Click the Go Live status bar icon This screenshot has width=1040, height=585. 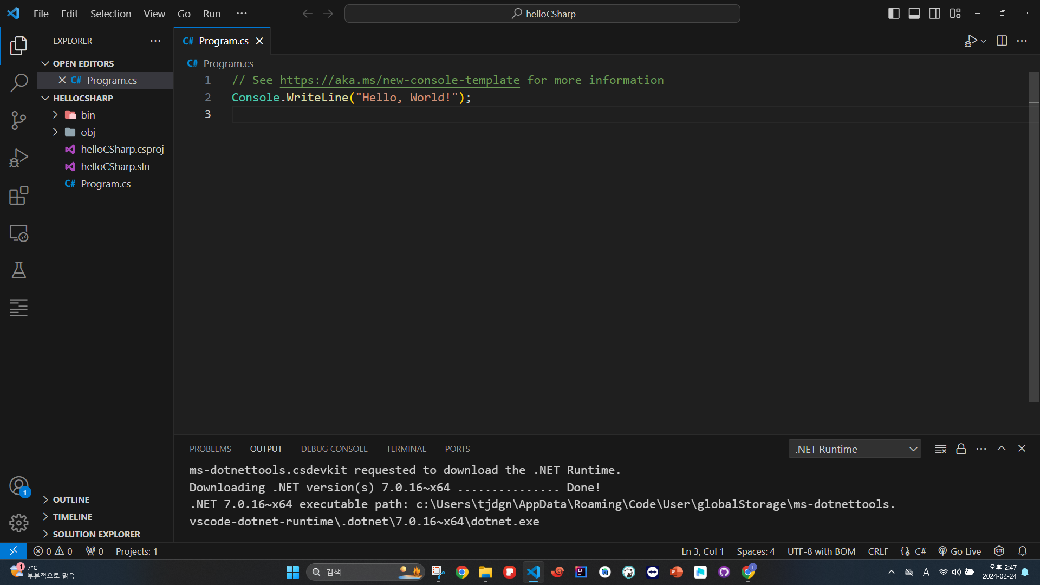tap(959, 551)
